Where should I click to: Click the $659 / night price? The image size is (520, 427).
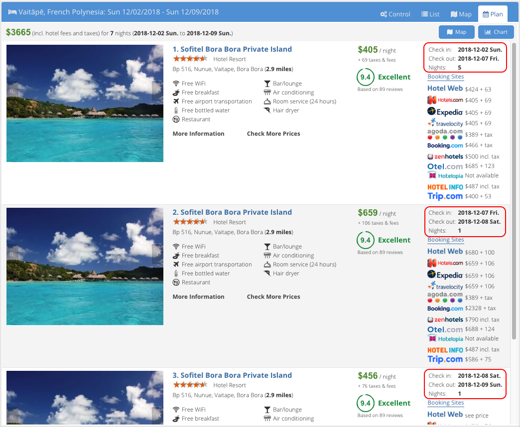click(377, 213)
